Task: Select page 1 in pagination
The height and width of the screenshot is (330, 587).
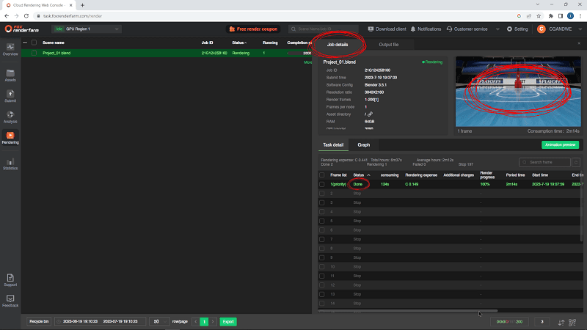Action: (204, 321)
